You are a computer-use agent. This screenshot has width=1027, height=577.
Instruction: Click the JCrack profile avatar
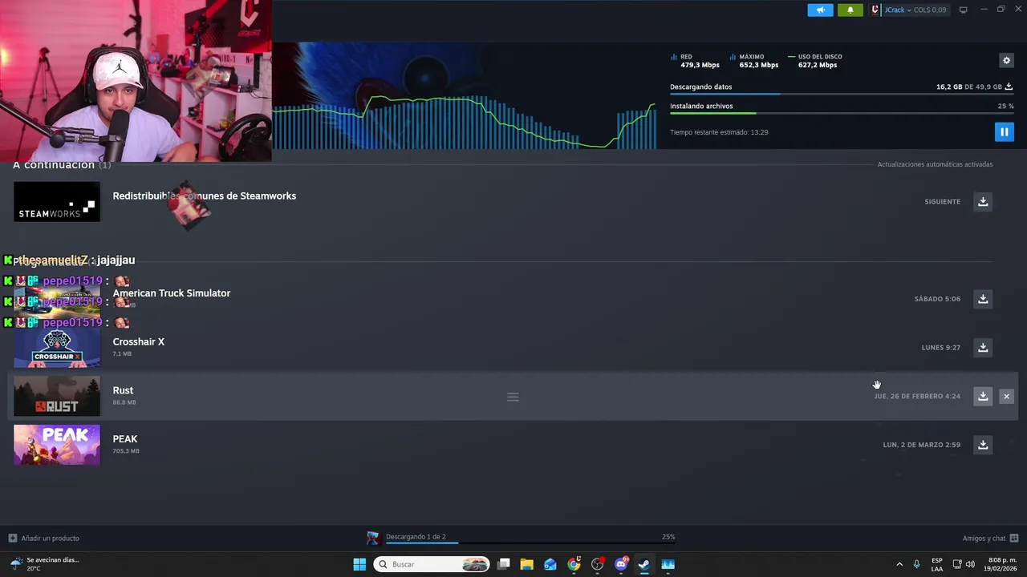pyautogui.click(x=875, y=10)
